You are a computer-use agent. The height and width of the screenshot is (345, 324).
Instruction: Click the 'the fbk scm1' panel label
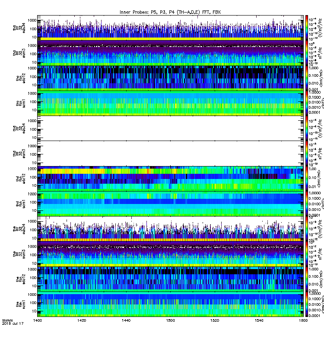click(21, 304)
